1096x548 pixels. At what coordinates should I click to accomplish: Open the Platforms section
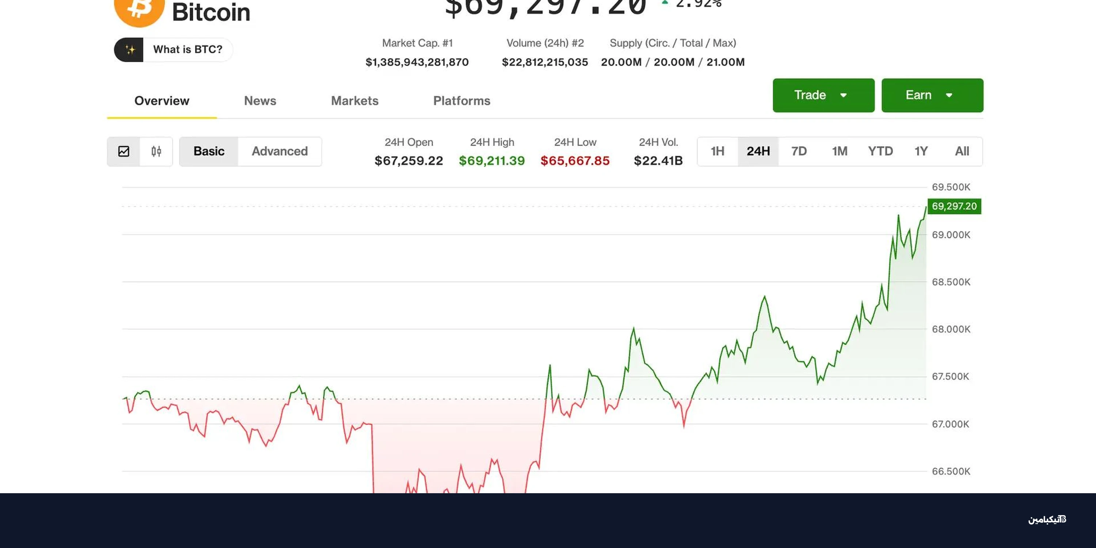[462, 101]
